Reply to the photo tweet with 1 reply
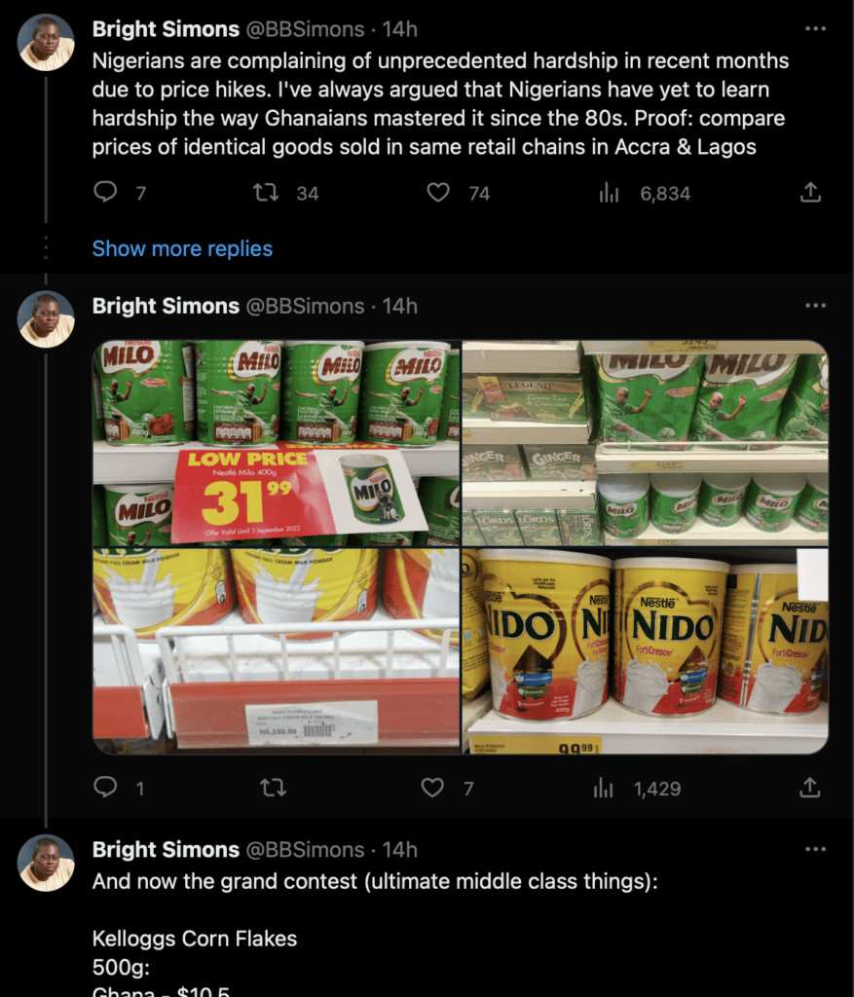Screen dimensions: 854x997 [105, 788]
